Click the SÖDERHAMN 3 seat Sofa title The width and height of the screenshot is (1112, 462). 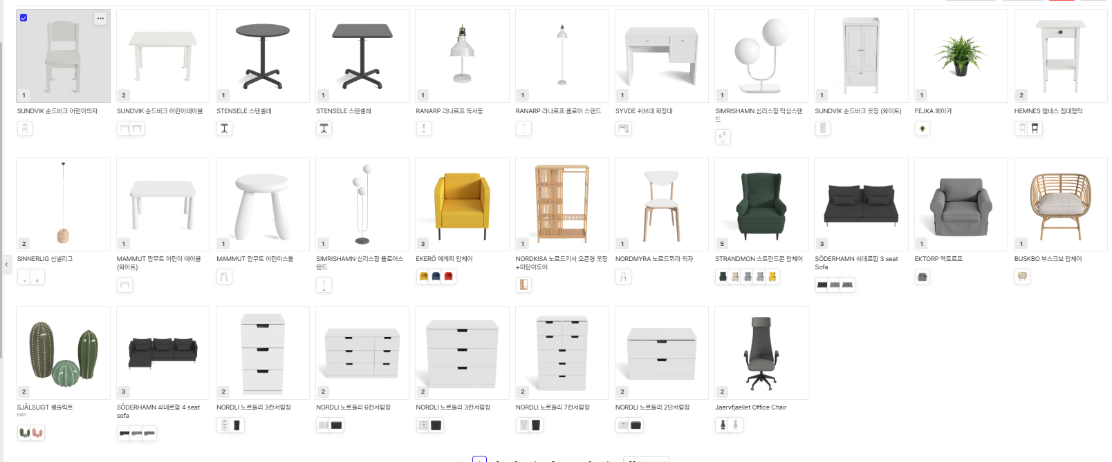[856, 263]
